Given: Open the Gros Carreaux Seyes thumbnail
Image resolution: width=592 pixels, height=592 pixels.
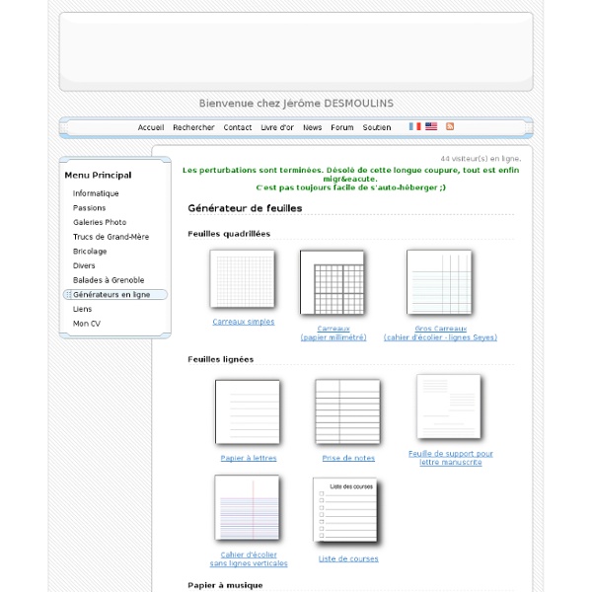Looking at the screenshot, I should pos(439,282).
